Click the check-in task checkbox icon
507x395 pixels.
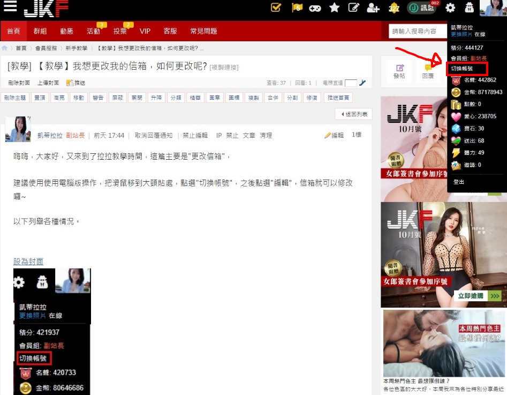click(276, 8)
